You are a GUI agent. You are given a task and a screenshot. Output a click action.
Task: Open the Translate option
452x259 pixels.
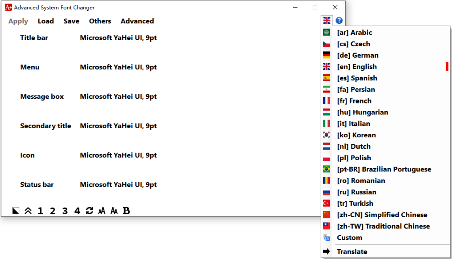point(352,251)
